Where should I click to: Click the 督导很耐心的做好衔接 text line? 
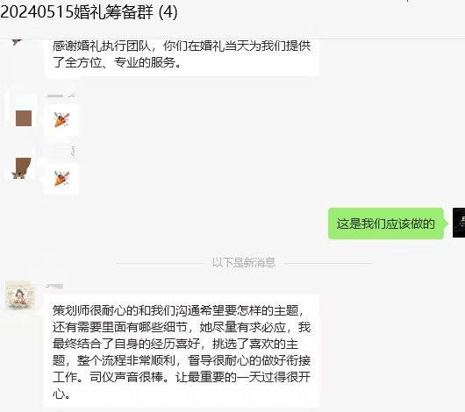click(249, 361)
